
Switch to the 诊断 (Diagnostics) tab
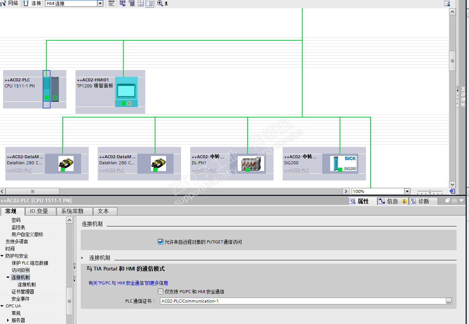[x=423, y=201]
